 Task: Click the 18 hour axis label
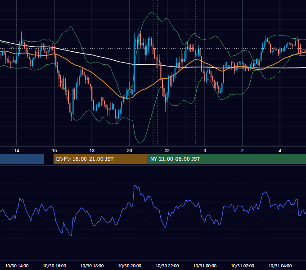(92, 151)
